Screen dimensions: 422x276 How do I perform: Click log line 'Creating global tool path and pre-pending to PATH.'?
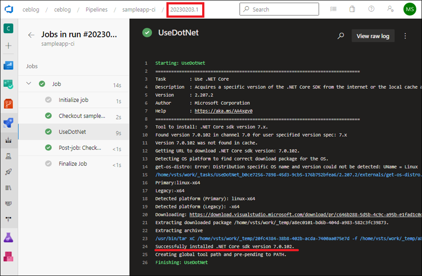point(221,254)
